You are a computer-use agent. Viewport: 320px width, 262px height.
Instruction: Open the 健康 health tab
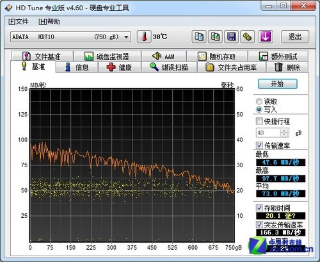(x=120, y=67)
